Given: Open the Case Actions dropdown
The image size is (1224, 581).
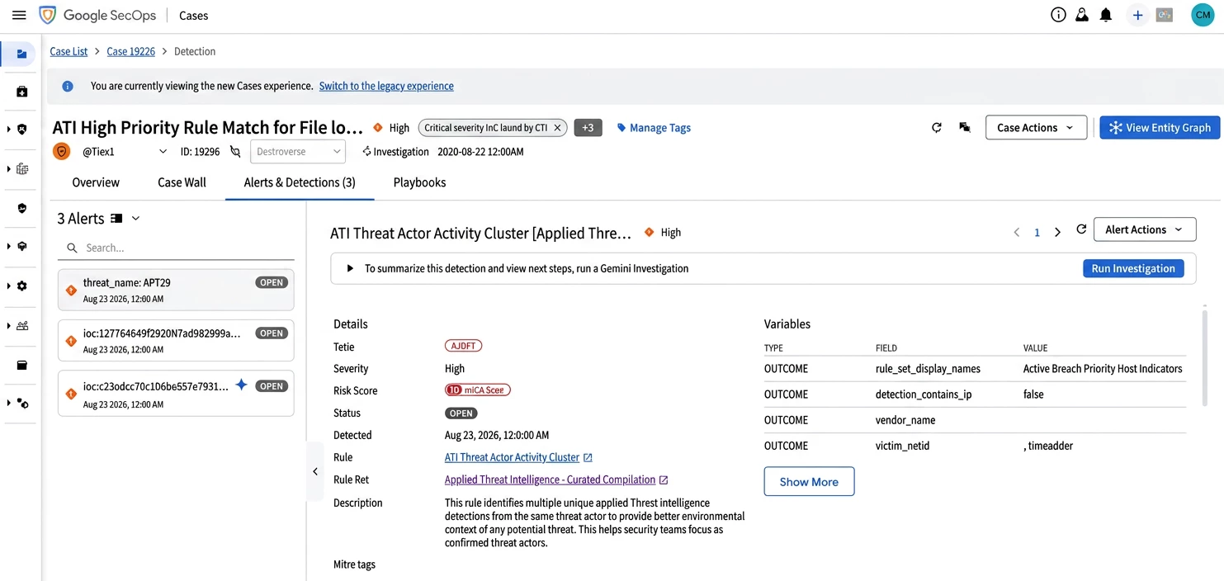Looking at the screenshot, I should (x=1036, y=128).
